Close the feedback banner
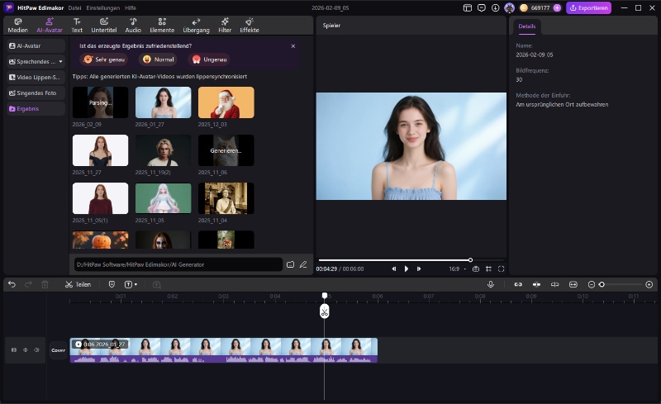Screen dimensions: 661x404 (x=293, y=46)
